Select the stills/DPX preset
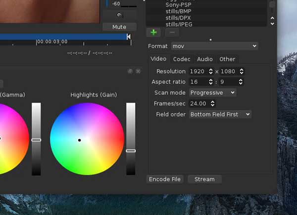Viewport: 297px width, 215px height. [178, 18]
